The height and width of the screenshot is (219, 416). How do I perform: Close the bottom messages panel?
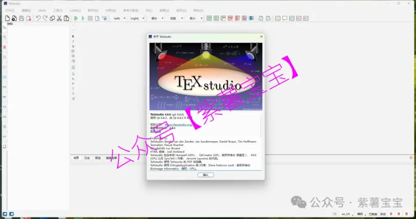click(x=411, y=157)
